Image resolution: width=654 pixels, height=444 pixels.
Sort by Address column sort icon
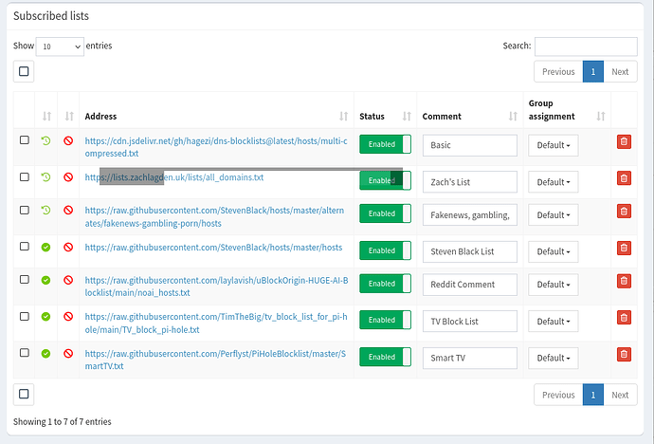[343, 117]
